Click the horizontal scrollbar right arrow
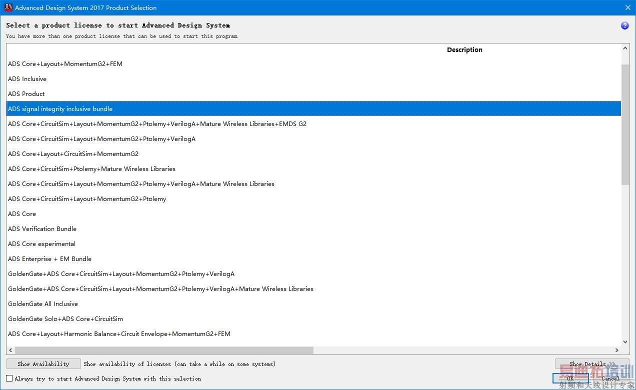 (617, 350)
